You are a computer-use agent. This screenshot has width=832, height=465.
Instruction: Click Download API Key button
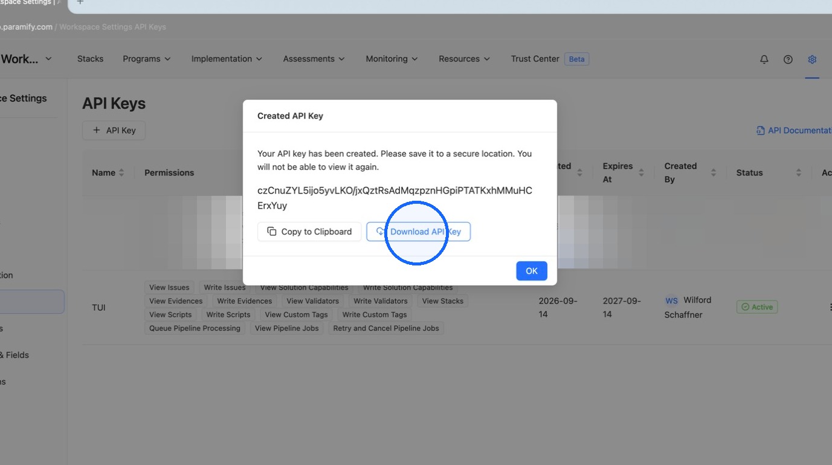tap(418, 232)
